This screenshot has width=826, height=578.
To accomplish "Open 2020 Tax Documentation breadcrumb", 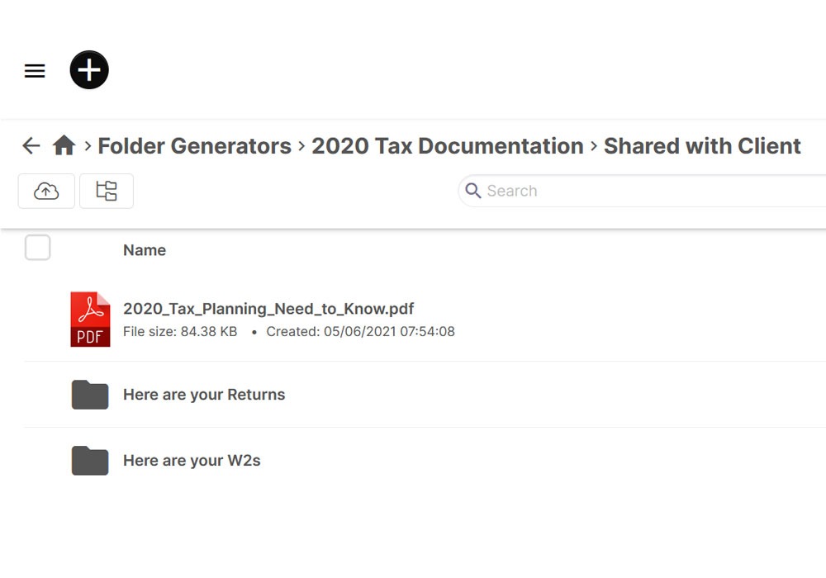I will tap(447, 146).
